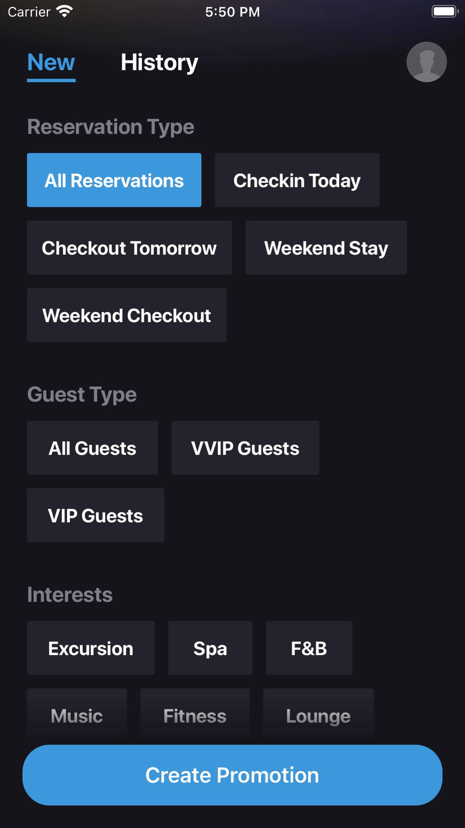Switch to the History tab
Image resolution: width=465 pixels, height=828 pixels.
(159, 62)
